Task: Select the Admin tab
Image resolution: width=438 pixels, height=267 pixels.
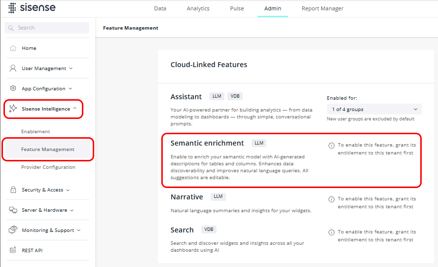Action: (x=273, y=8)
